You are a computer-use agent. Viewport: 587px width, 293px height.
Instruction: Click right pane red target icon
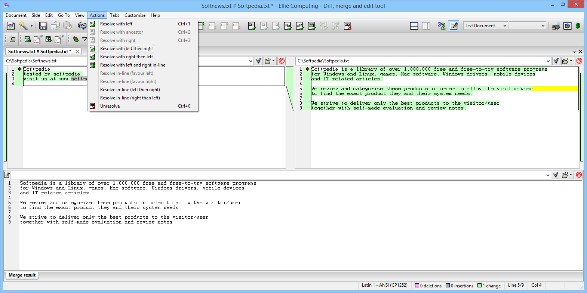point(579,61)
